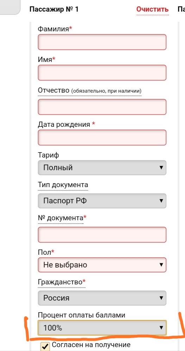
Task: Expand the Паспорт РФ document type dropdown
Action: [x=102, y=201]
